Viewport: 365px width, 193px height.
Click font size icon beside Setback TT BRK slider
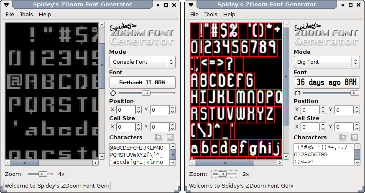[113, 93]
